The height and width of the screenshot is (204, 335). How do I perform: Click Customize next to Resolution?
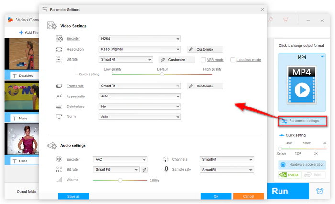tap(205, 49)
